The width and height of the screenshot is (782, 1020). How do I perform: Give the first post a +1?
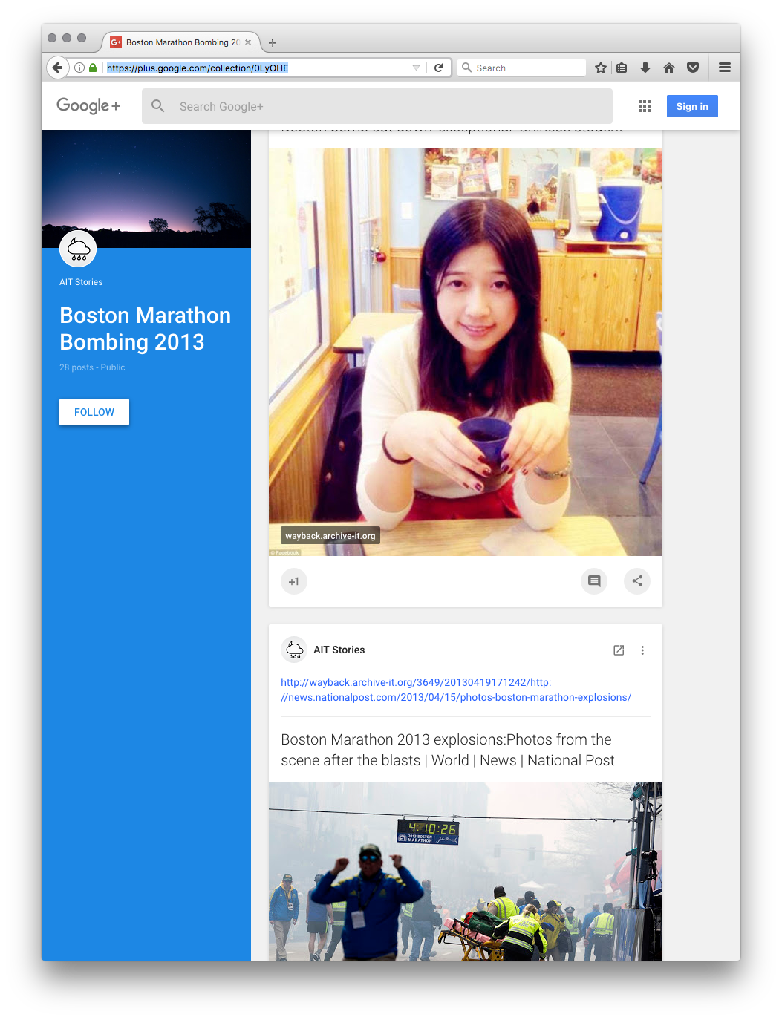[x=294, y=581]
